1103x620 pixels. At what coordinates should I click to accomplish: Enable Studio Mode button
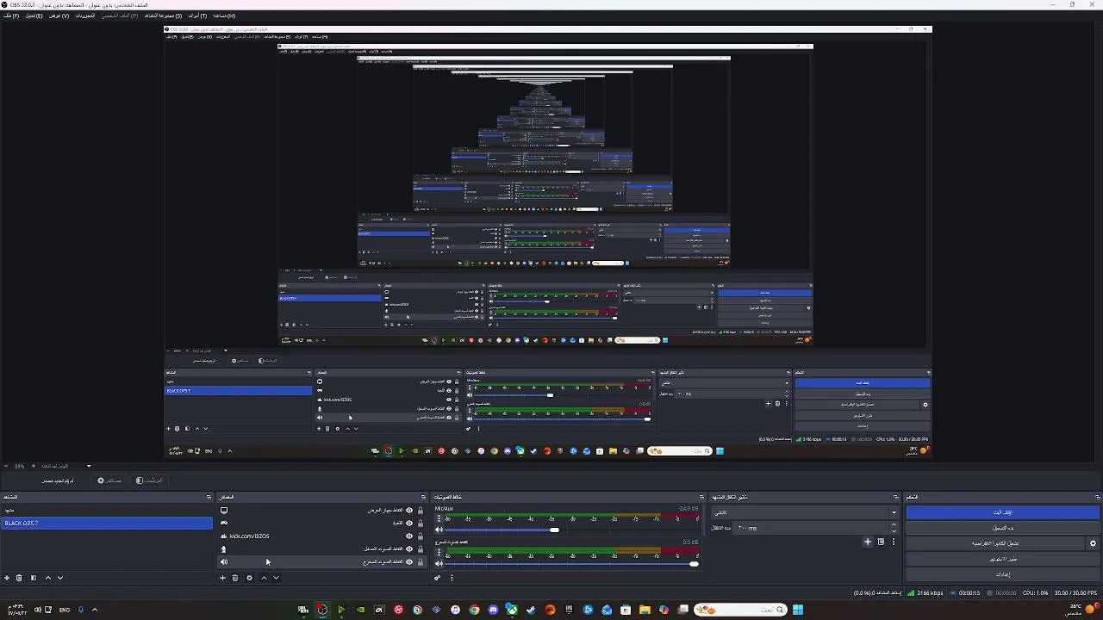pyautogui.click(x=1003, y=559)
